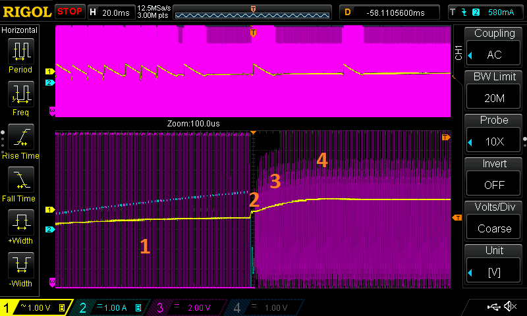The image size is (527, 316).
Task: Click the delay D -58.1105600ms field
Action: pos(389,13)
